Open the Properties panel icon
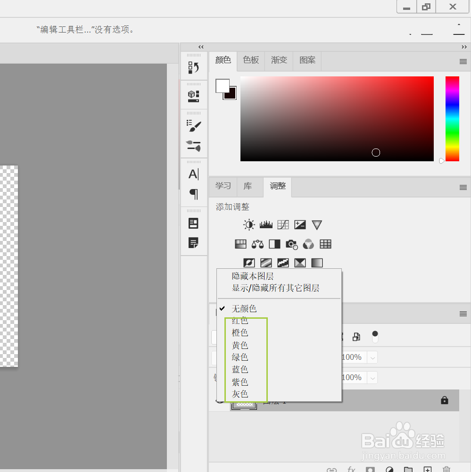Viewport: 471px width, 472px height. pos(193,223)
